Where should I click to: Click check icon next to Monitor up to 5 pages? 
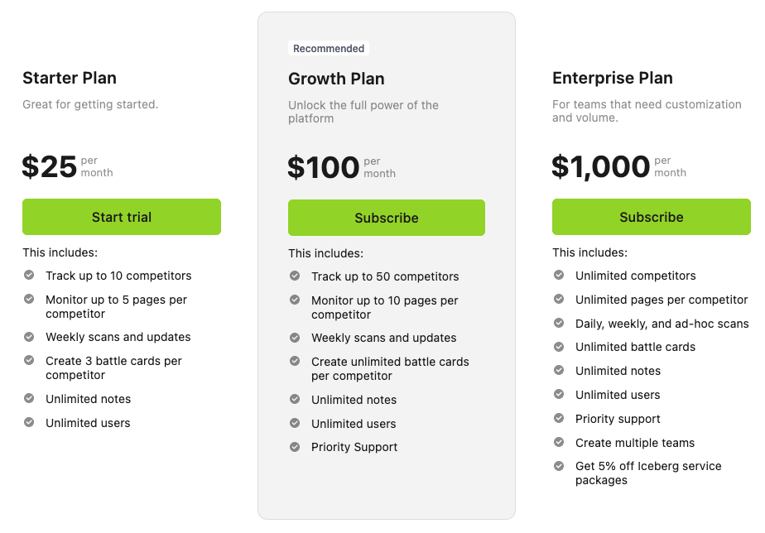tap(29, 299)
